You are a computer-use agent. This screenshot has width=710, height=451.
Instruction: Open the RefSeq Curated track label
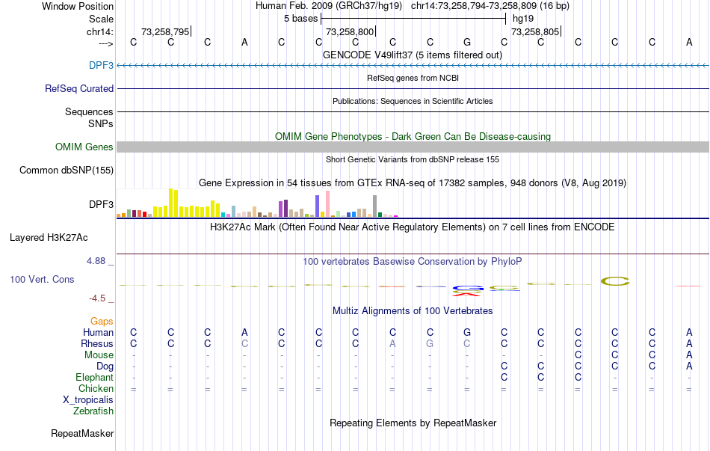click(78, 88)
